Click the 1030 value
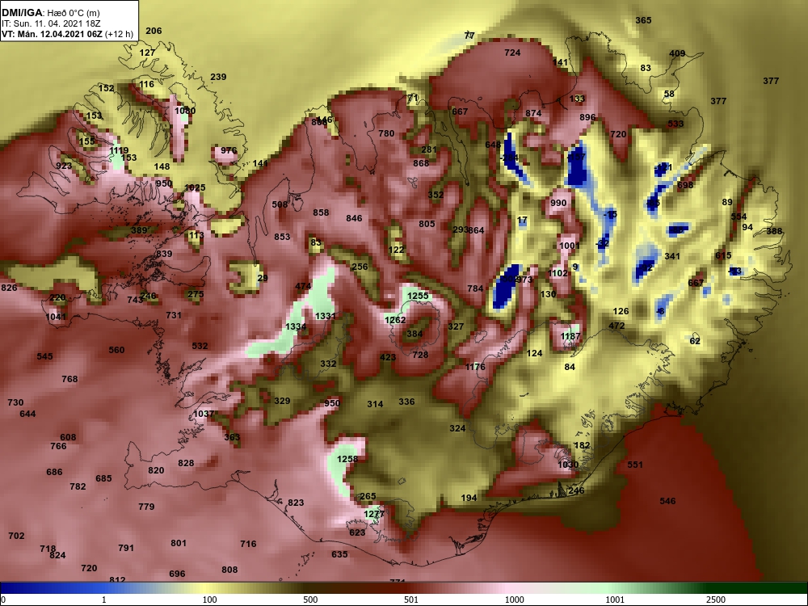The height and width of the screenshot is (606, 808). (x=568, y=465)
